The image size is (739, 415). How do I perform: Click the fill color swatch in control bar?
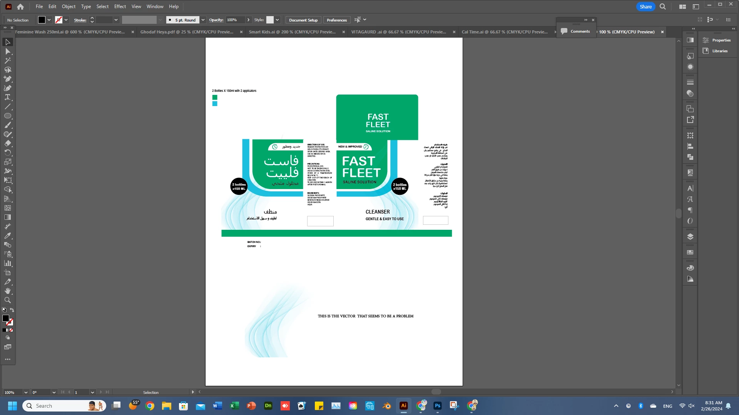pos(42,20)
